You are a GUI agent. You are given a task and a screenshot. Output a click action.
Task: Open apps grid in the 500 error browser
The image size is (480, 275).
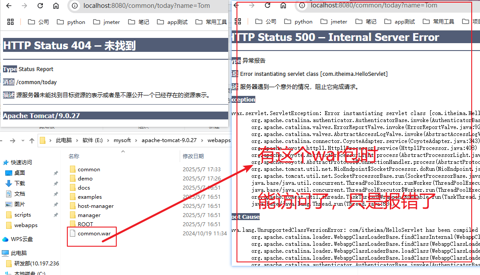tap(238, 21)
